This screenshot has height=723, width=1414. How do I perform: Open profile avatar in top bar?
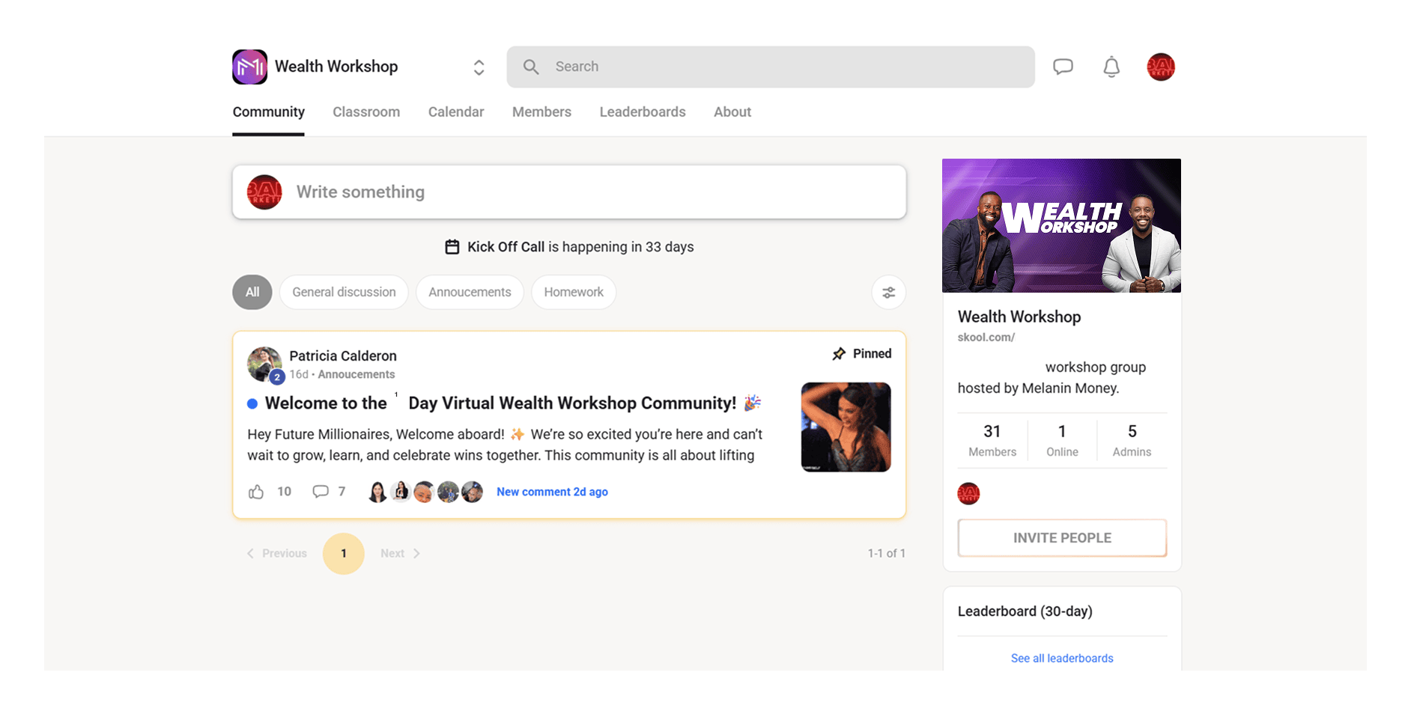[1160, 67]
